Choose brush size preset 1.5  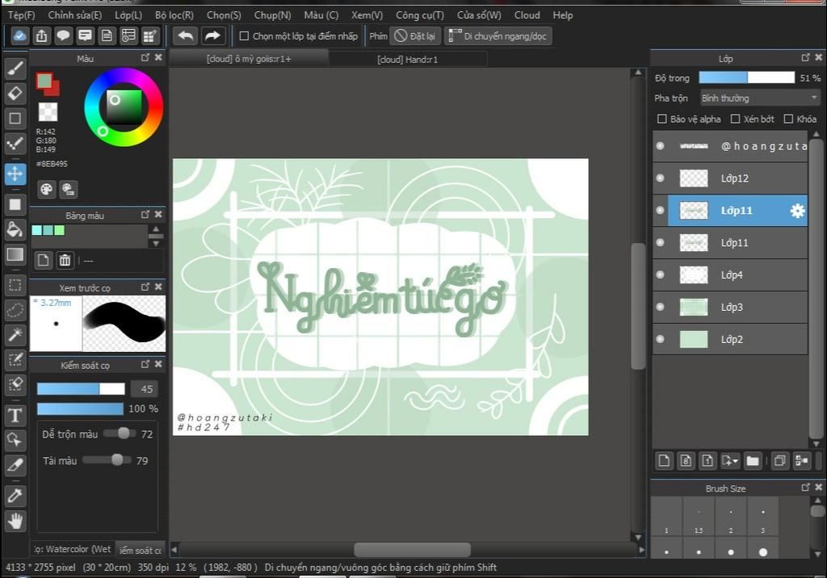pos(699,517)
